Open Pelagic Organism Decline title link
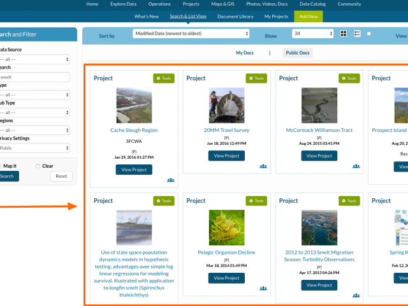The width and height of the screenshot is (408, 306). (227, 252)
